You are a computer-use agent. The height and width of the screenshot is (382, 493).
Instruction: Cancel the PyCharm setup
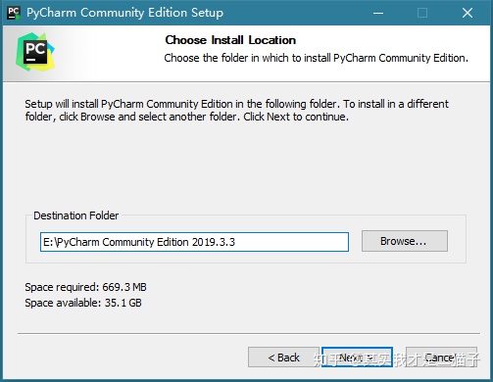[441, 358]
